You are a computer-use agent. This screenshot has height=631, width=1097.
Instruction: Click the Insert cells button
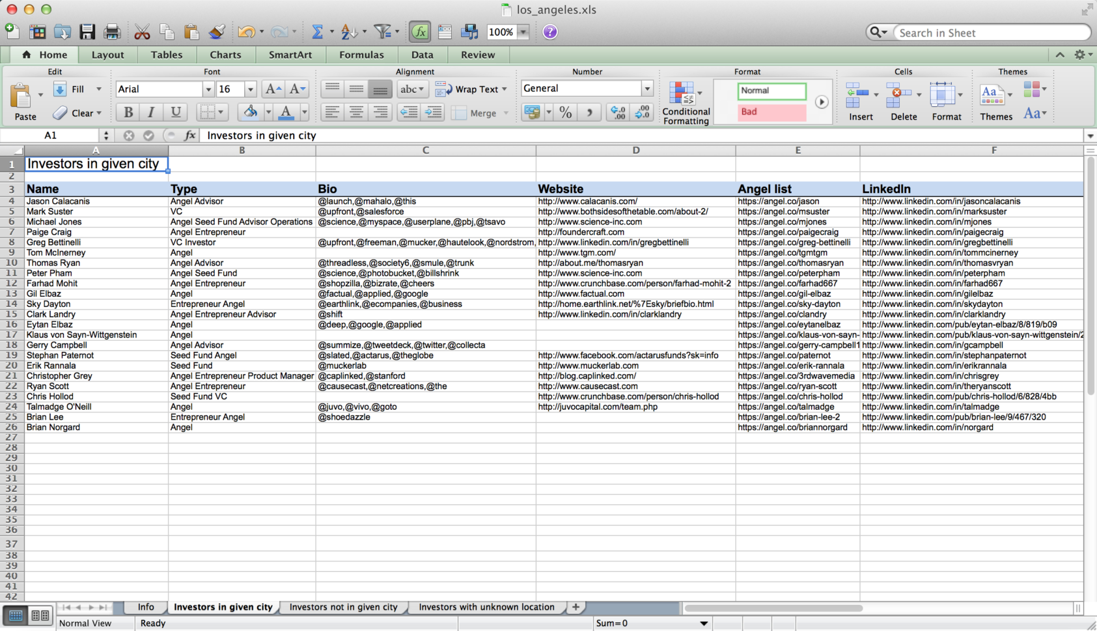(861, 102)
